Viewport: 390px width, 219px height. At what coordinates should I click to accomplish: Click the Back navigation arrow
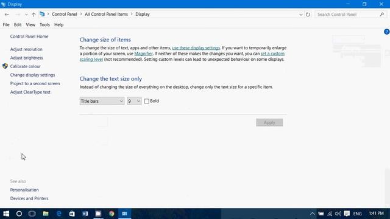[x=7, y=15]
